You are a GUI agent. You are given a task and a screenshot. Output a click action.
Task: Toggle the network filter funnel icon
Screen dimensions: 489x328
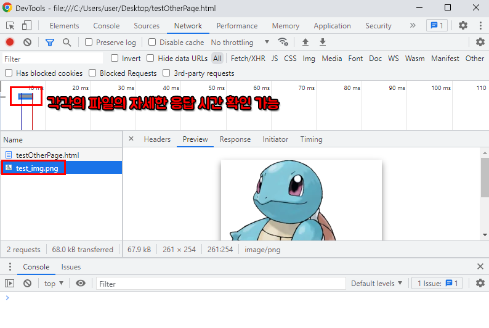point(50,42)
